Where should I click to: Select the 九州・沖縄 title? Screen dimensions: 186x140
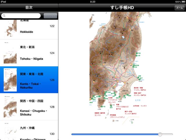point(27,128)
